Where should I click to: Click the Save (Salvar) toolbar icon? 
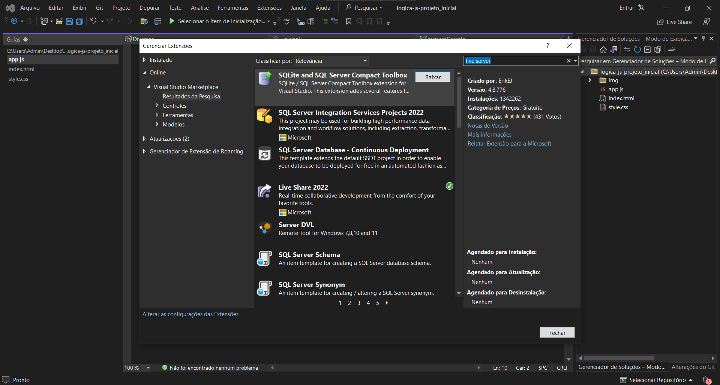[69, 21]
